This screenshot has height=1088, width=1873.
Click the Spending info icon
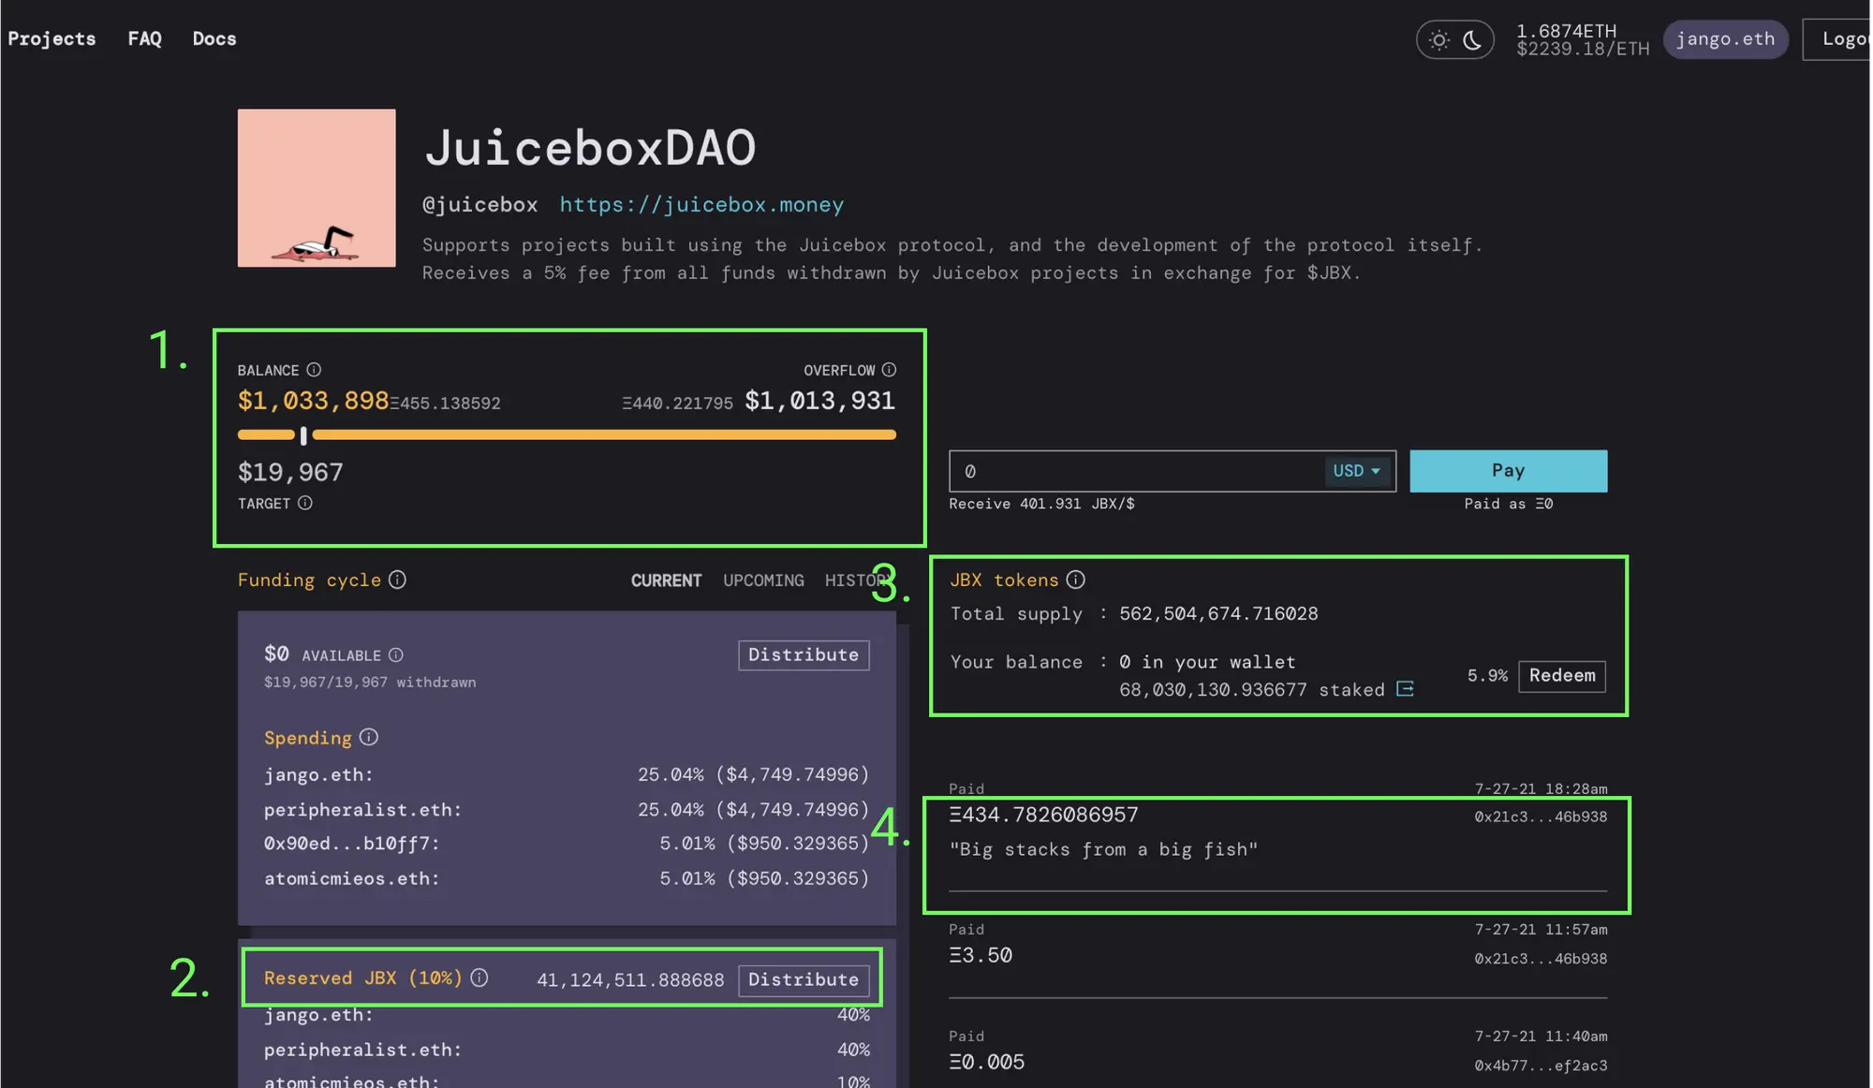[369, 737]
